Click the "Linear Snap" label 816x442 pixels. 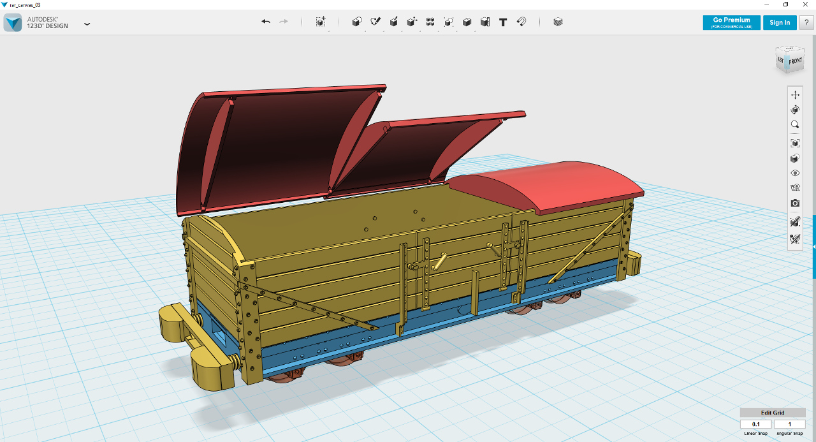click(x=756, y=434)
